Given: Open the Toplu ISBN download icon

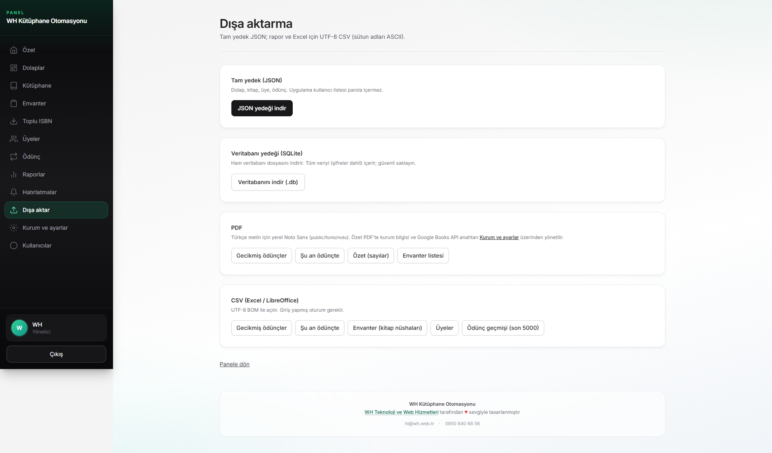Looking at the screenshot, I should pyautogui.click(x=14, y=121).
